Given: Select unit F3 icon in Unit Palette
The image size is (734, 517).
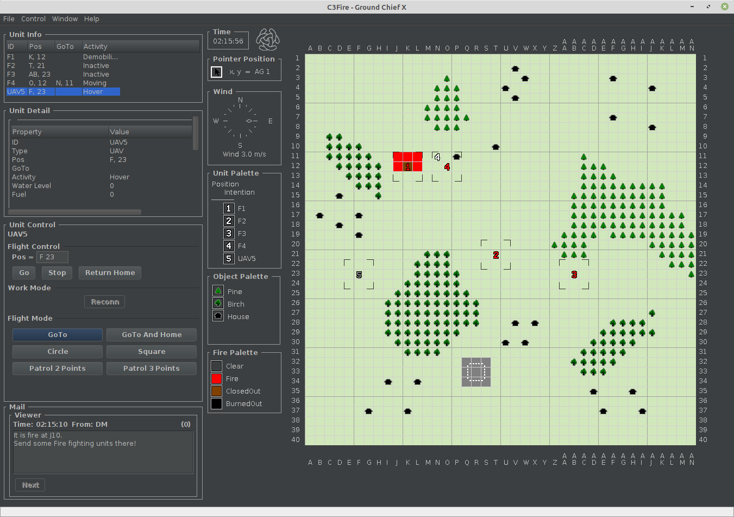Looking at the screenshot, I should click(229, 233).
